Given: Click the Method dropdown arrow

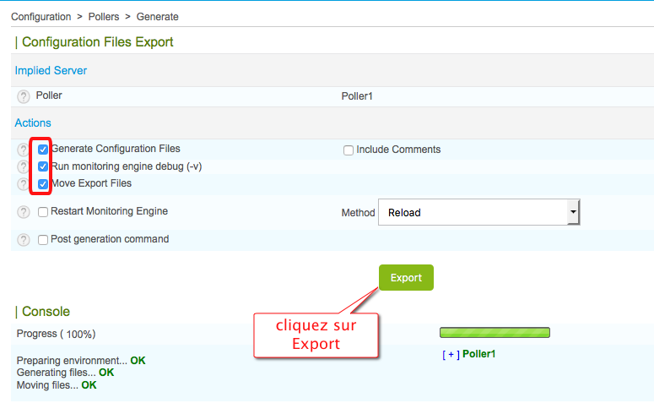Looking at the screenshot, I should (573, 213).
